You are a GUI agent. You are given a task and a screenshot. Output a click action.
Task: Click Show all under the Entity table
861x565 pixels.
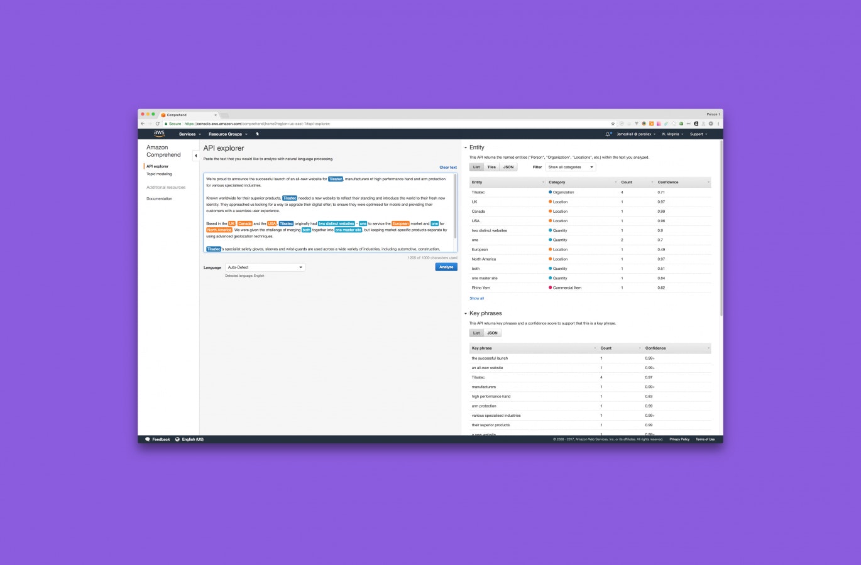tap(477, 298)
